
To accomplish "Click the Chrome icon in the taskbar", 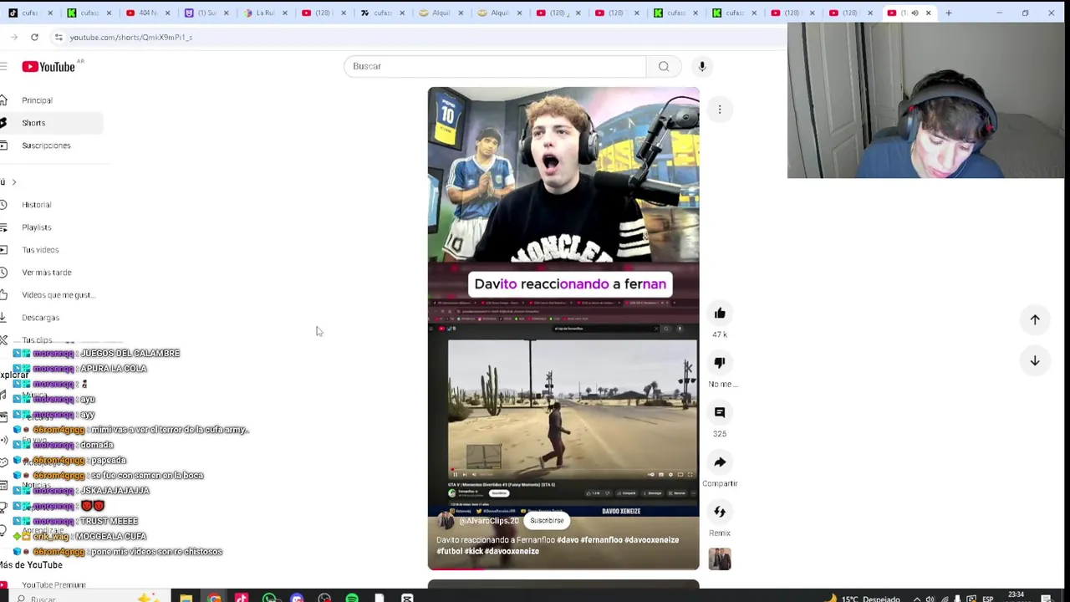I will [x=214, y=597].
